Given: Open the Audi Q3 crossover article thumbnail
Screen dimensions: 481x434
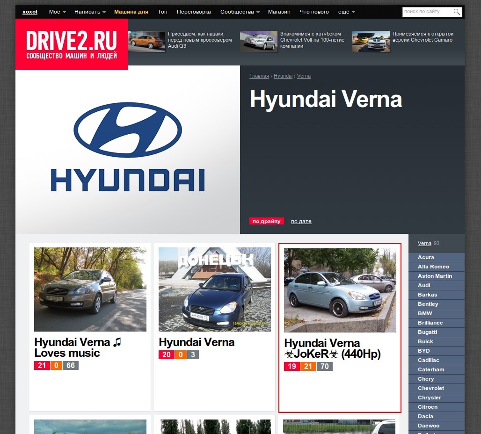Looking at the screenshot, I should coord(146,41).
